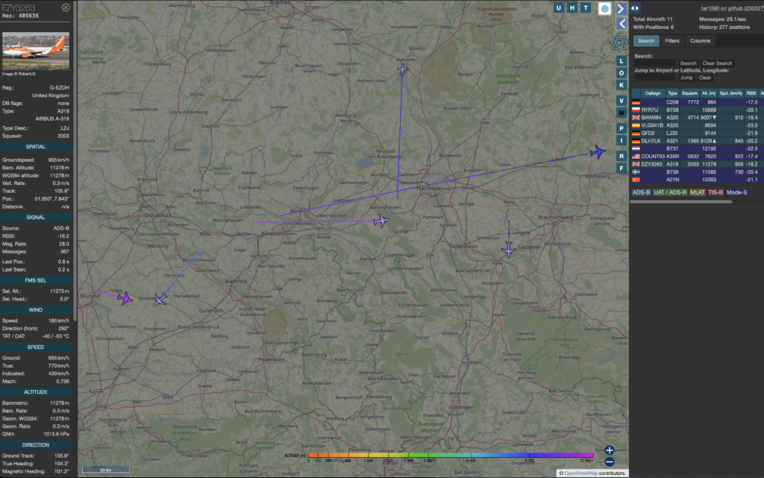Toggle aircraft trails with the T button
The height and width of the screenshot is (478, 764).
tap(584, 7)
